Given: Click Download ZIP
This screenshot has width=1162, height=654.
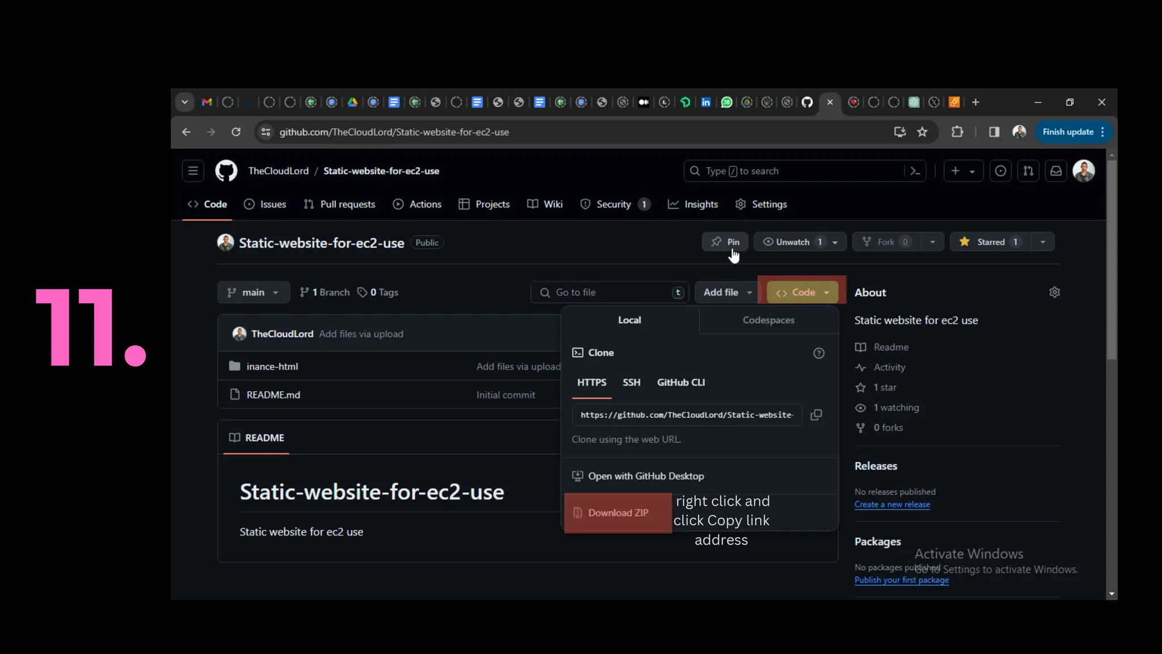Looking at the screenshot, I should (618, 513).
